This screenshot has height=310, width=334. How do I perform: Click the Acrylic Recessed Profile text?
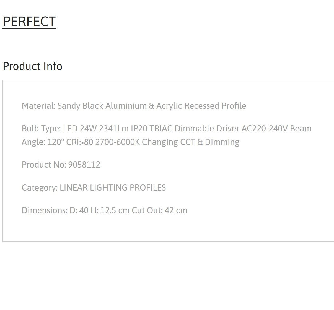click(201, 106)
